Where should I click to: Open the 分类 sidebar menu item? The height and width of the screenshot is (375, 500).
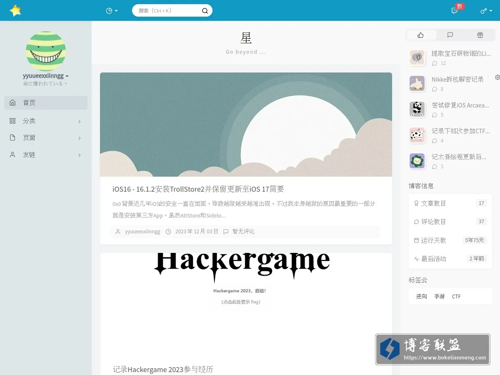pos(46,121)
